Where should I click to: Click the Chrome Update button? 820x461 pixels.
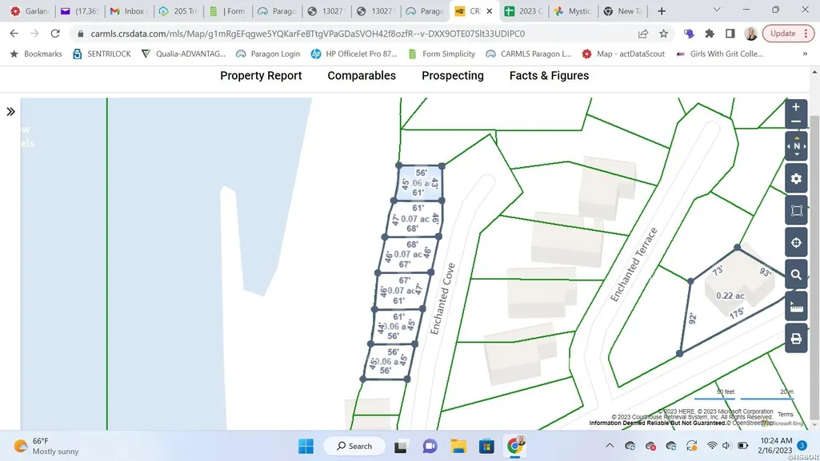[x=788, y=34]
